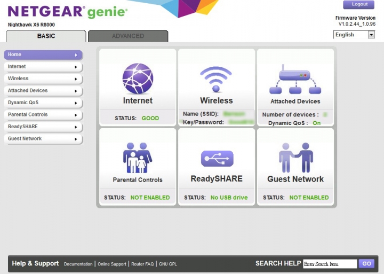Open the GNU GPL link
Viewport: 384px width, 274px height.
point(168,264)
